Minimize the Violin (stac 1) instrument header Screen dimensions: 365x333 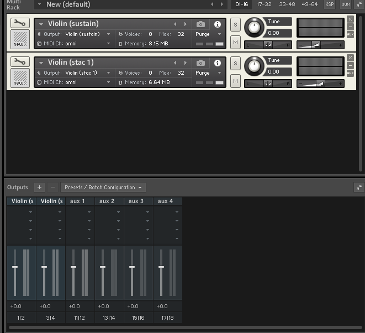tap(350, 65)
